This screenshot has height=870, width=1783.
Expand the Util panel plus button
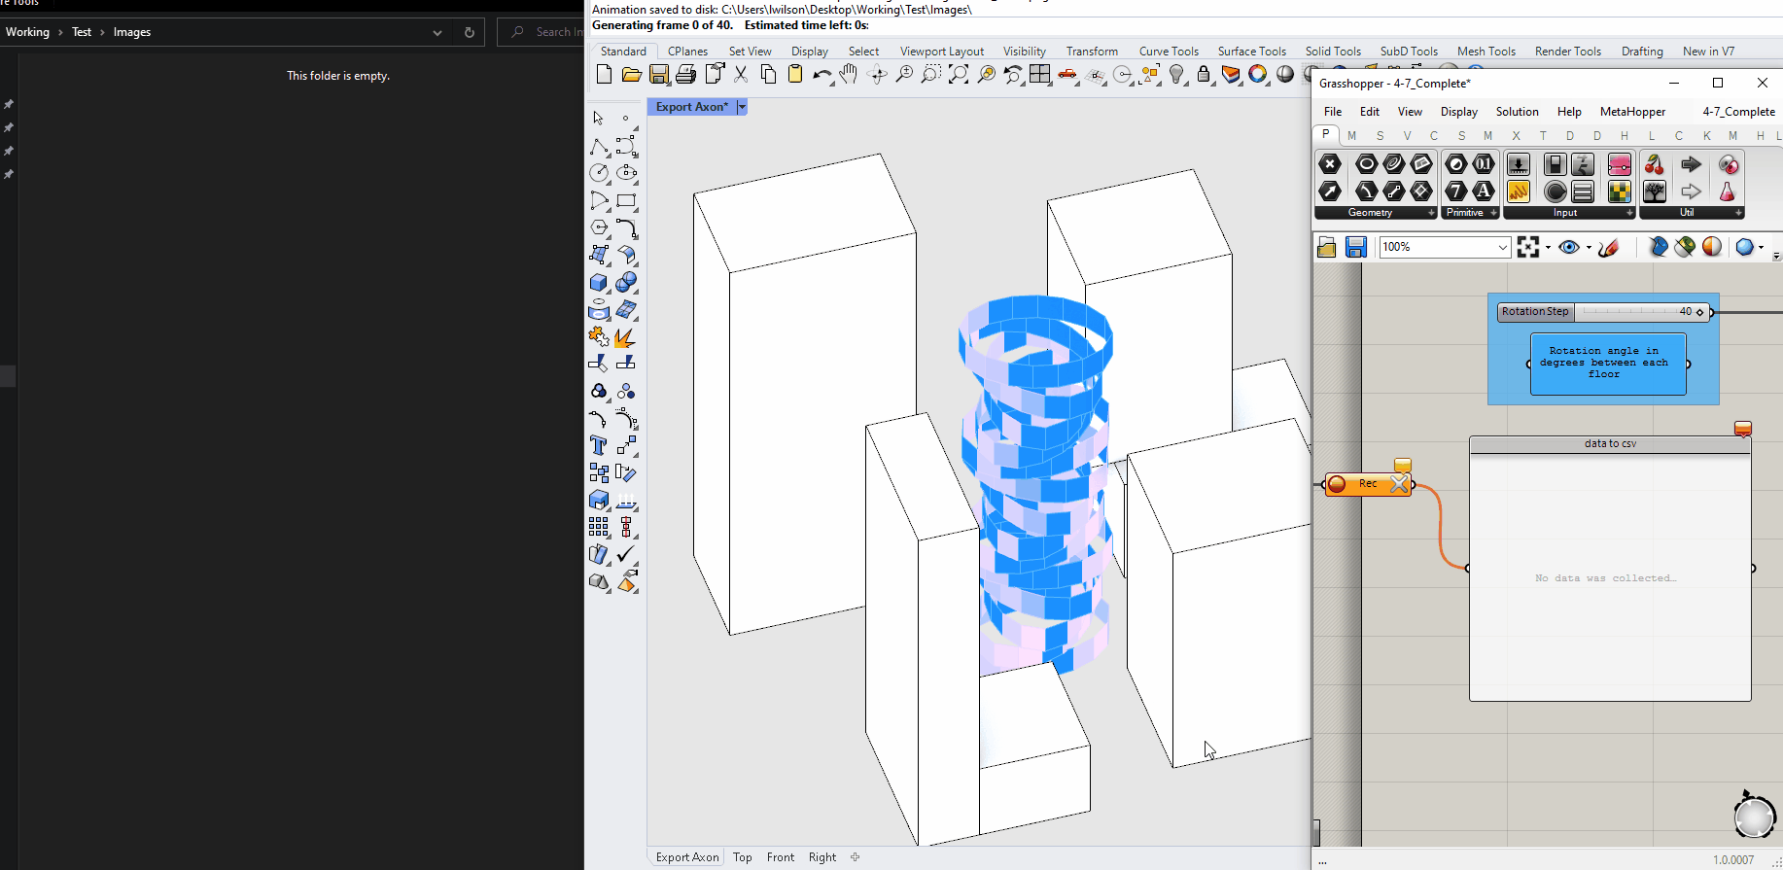(1738, 213)
